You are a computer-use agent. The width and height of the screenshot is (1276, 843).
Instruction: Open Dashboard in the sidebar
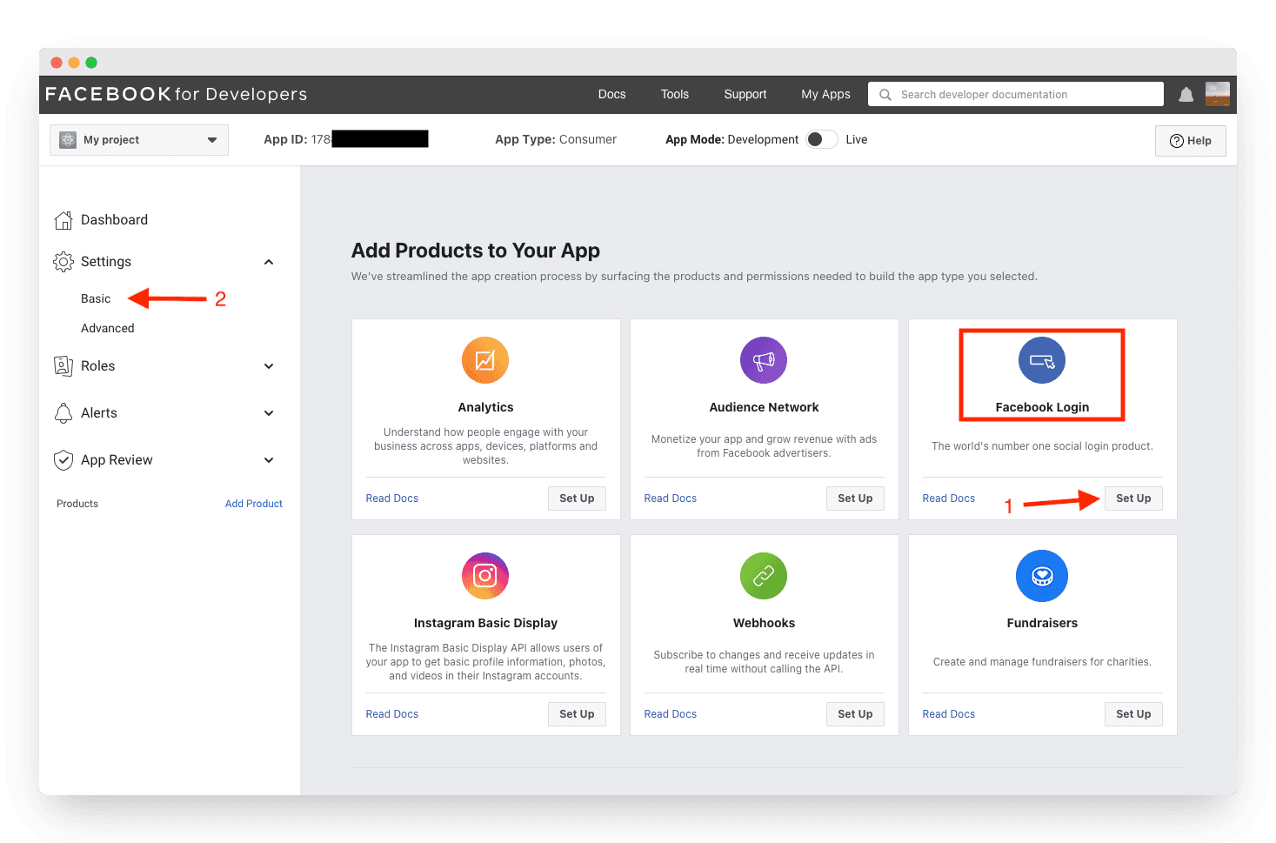[114, 220]
